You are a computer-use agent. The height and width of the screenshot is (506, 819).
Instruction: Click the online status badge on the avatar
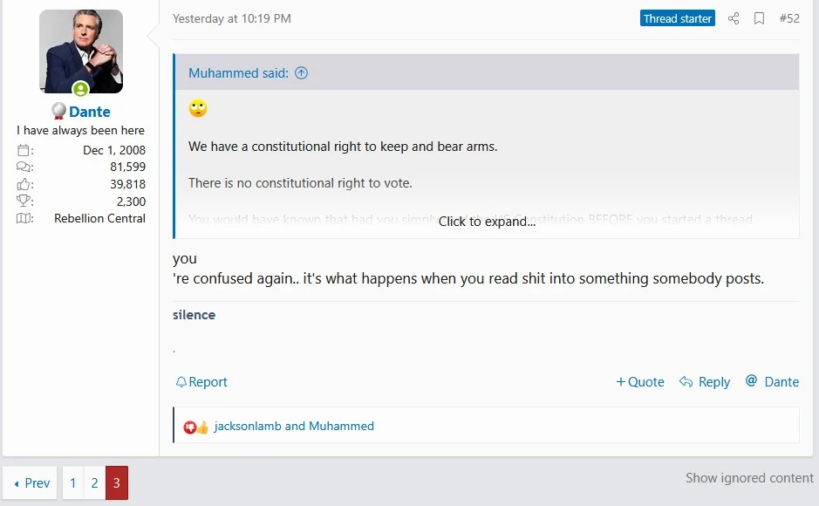[x=80, y=89]
